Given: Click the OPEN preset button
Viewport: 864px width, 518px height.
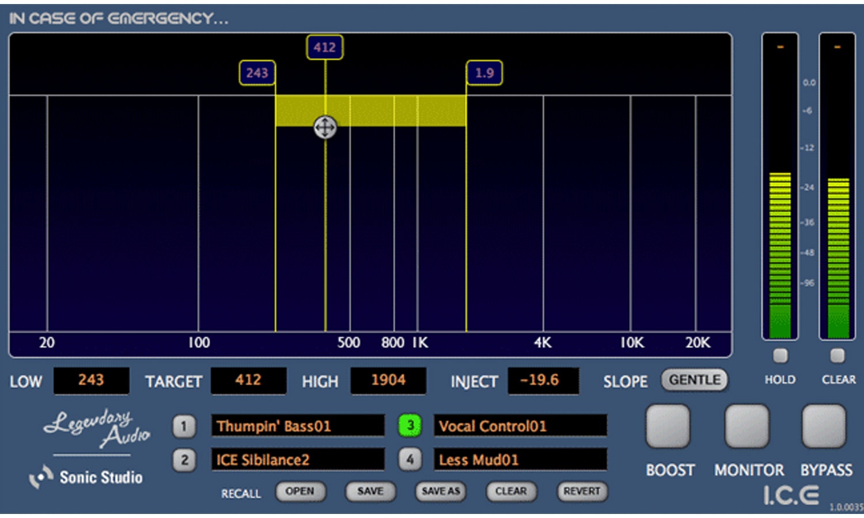Looking at the screenshot, I should (x=300, y=492).
